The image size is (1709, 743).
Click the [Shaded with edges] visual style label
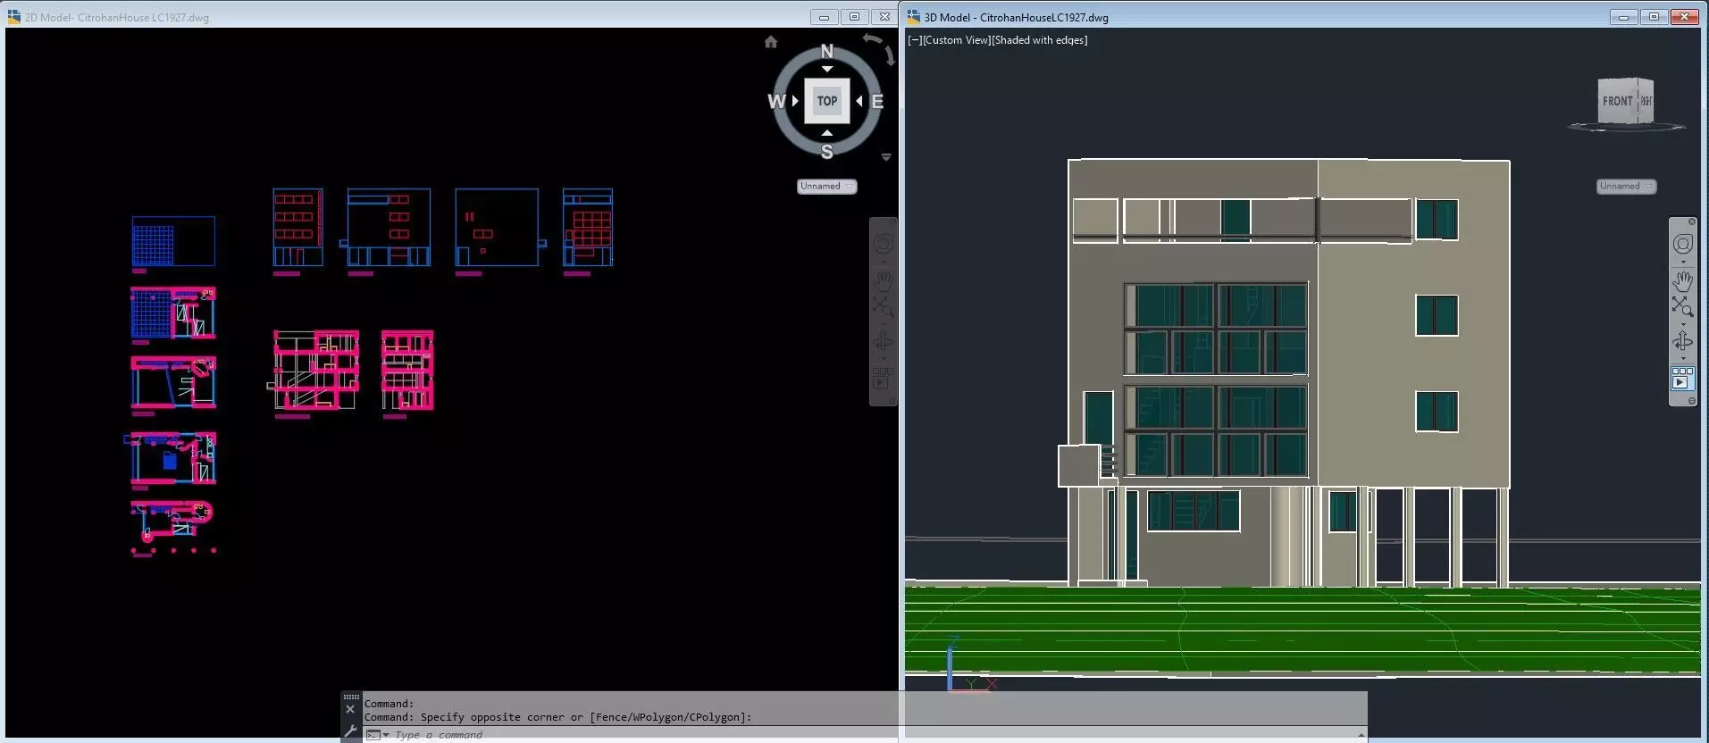(x=1038, y=40)
